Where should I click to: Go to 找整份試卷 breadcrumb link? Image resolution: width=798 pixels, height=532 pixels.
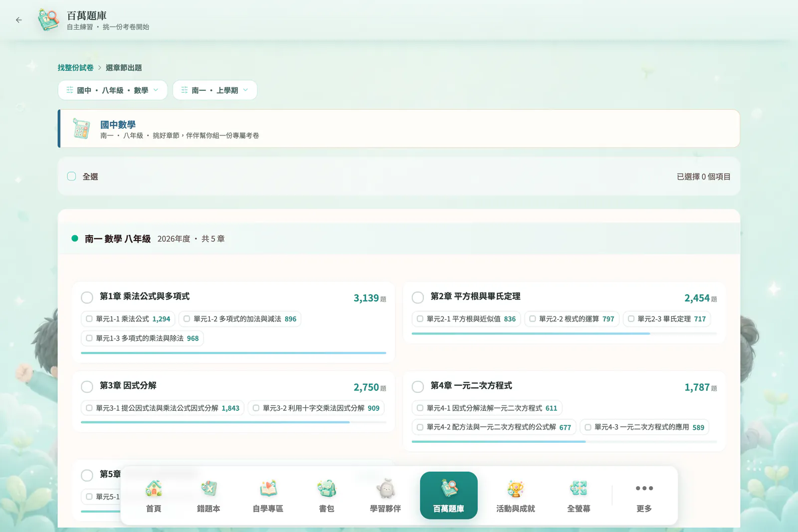point(75,68)
